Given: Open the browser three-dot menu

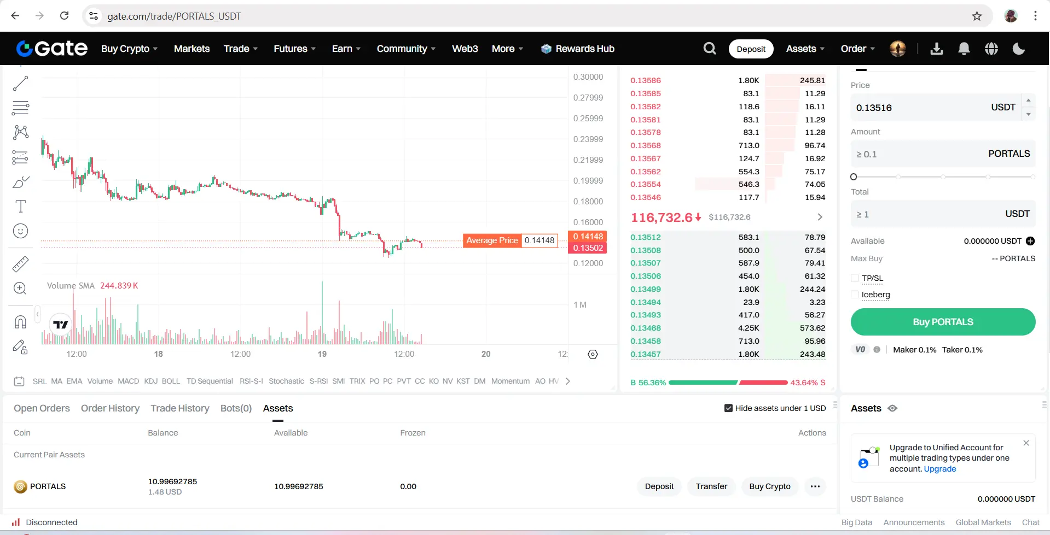Looking at the screenshot, I should 1035,16.
